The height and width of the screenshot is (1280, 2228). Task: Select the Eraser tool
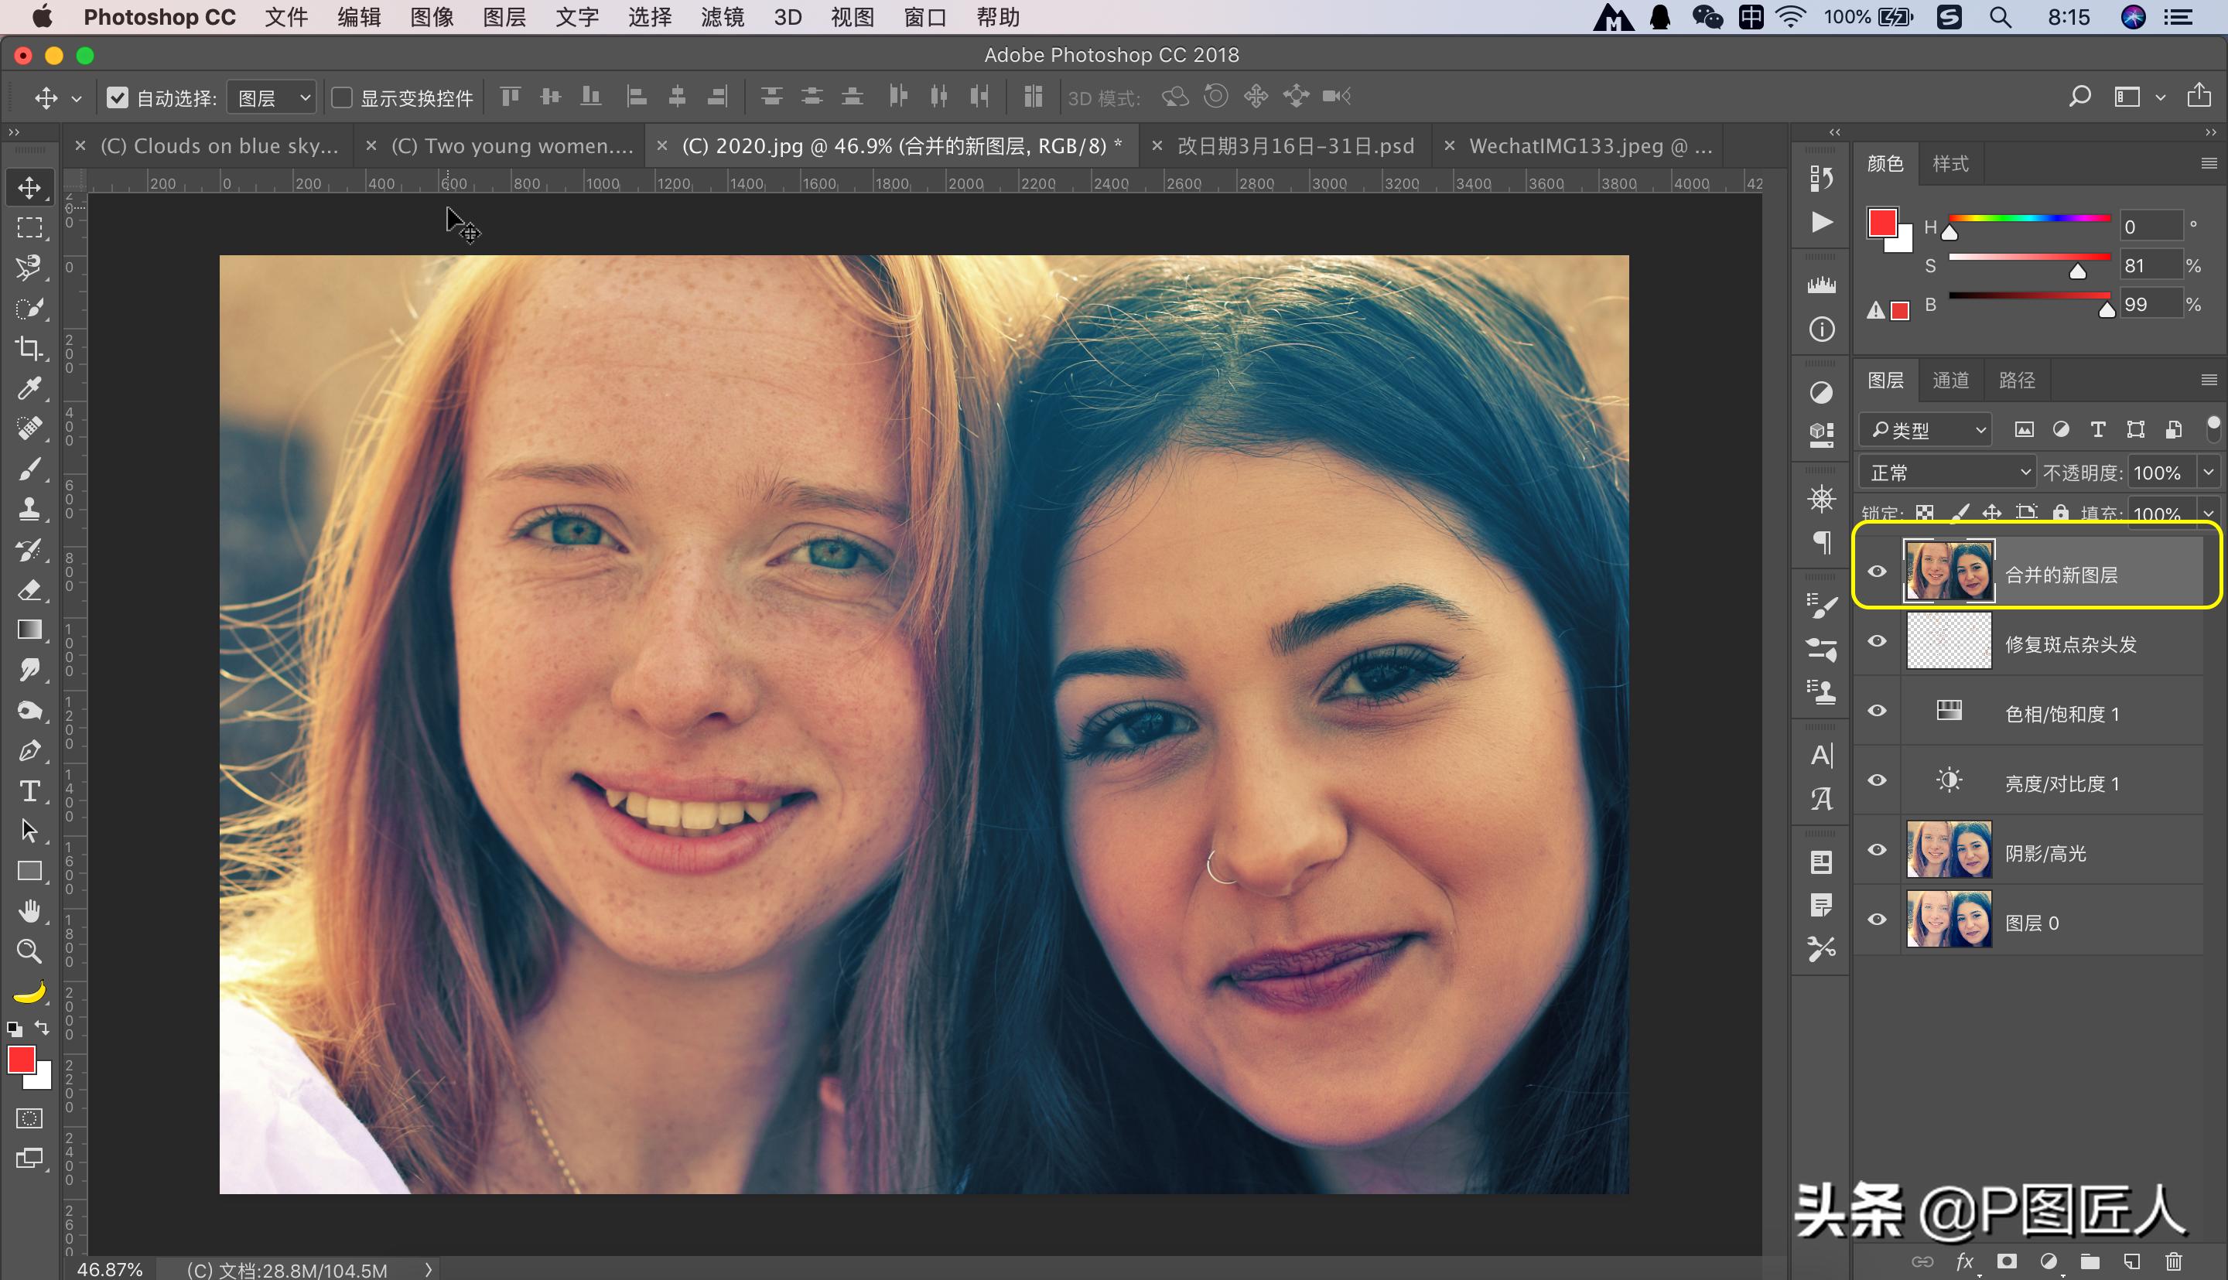pyautogui.click(x=29, y=590)
